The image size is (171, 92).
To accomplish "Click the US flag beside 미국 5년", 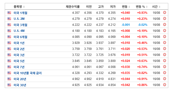I will (x=9, y=61).
